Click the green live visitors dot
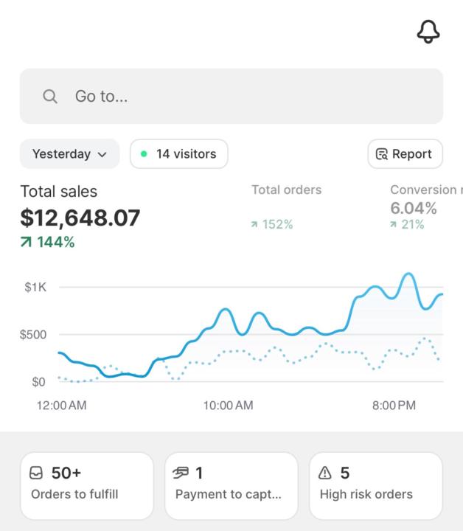The height and width of the screenshot is (531, 463). 144,154
